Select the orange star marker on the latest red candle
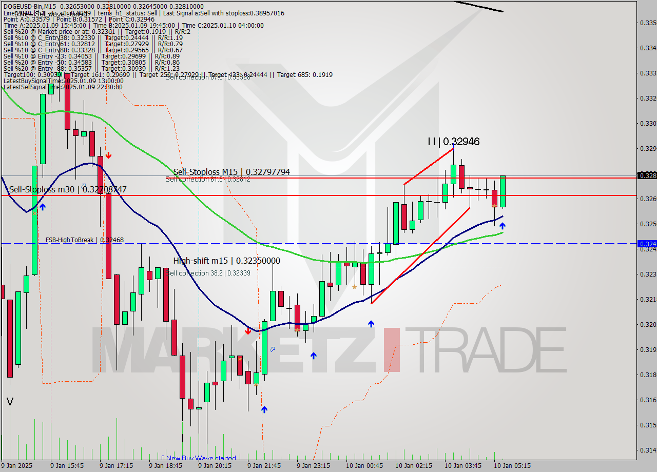This screenshot has height=472, width=657. coord(494,206)
